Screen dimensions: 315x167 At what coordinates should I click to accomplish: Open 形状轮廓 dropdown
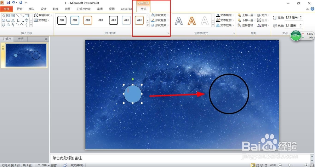(160, 20)
